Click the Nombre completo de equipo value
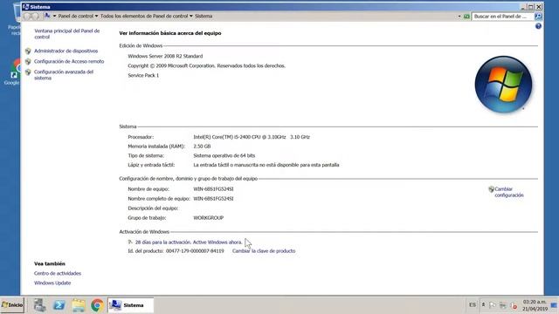The height and width of the screenshot is (314, 559). (213, 199)
